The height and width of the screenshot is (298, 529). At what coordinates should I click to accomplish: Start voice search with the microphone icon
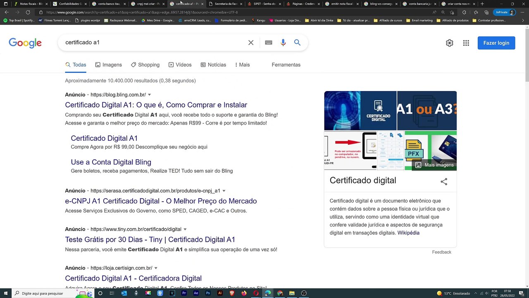283,43
